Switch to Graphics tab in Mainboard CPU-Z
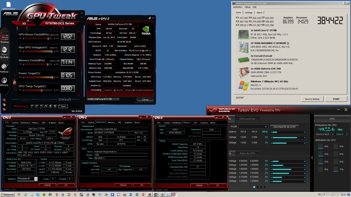 tap(128, 122)
